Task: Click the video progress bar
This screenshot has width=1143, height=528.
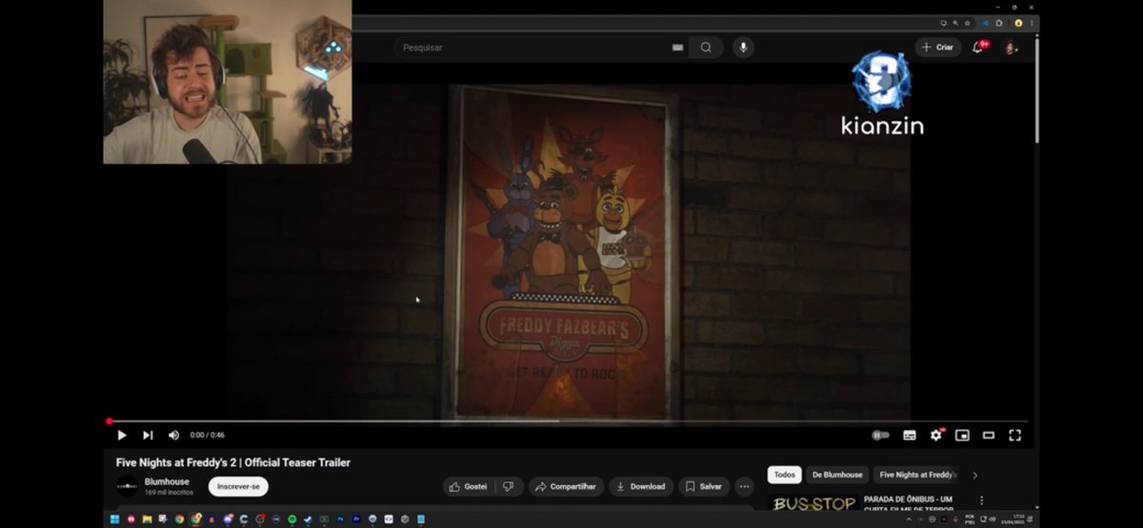Action: tap(568, 421)
